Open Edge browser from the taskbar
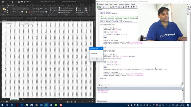191x107 pixels. [x=22, y=105]
